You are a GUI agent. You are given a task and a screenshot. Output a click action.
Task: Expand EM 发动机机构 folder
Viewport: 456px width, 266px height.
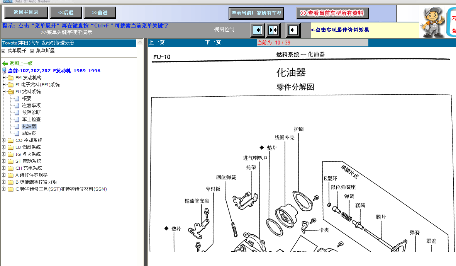(3, 77)
